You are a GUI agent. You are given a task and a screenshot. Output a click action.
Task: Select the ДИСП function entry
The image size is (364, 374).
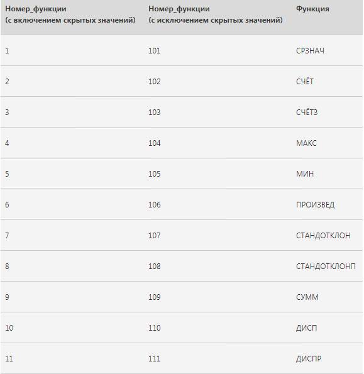point(307,328)
